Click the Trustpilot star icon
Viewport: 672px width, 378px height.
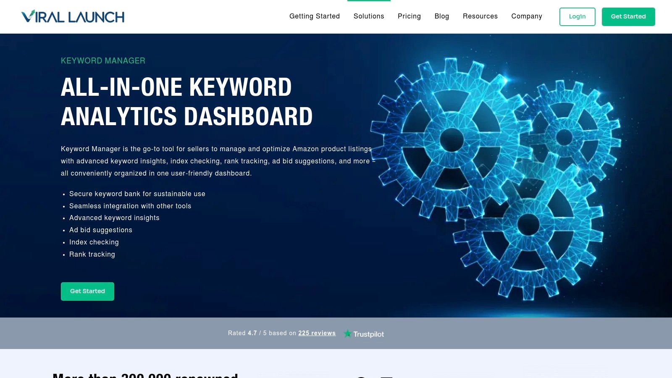coord(348,333)
